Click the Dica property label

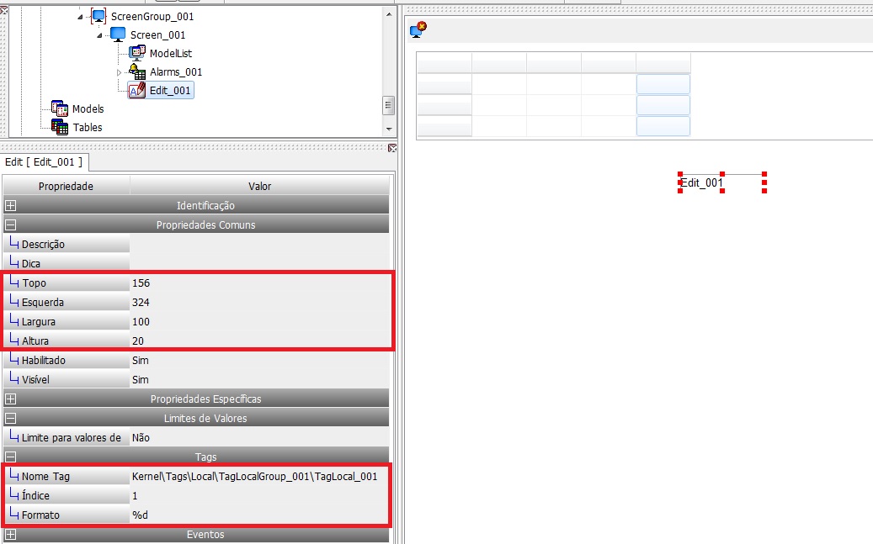[30, 264]
